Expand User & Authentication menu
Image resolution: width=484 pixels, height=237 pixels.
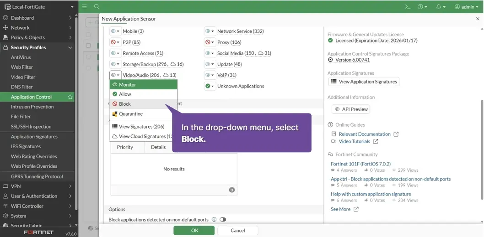point(38,196)
